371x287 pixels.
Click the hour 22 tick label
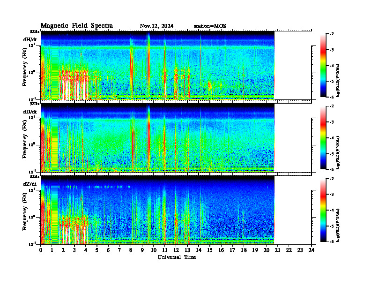(289, 250)
